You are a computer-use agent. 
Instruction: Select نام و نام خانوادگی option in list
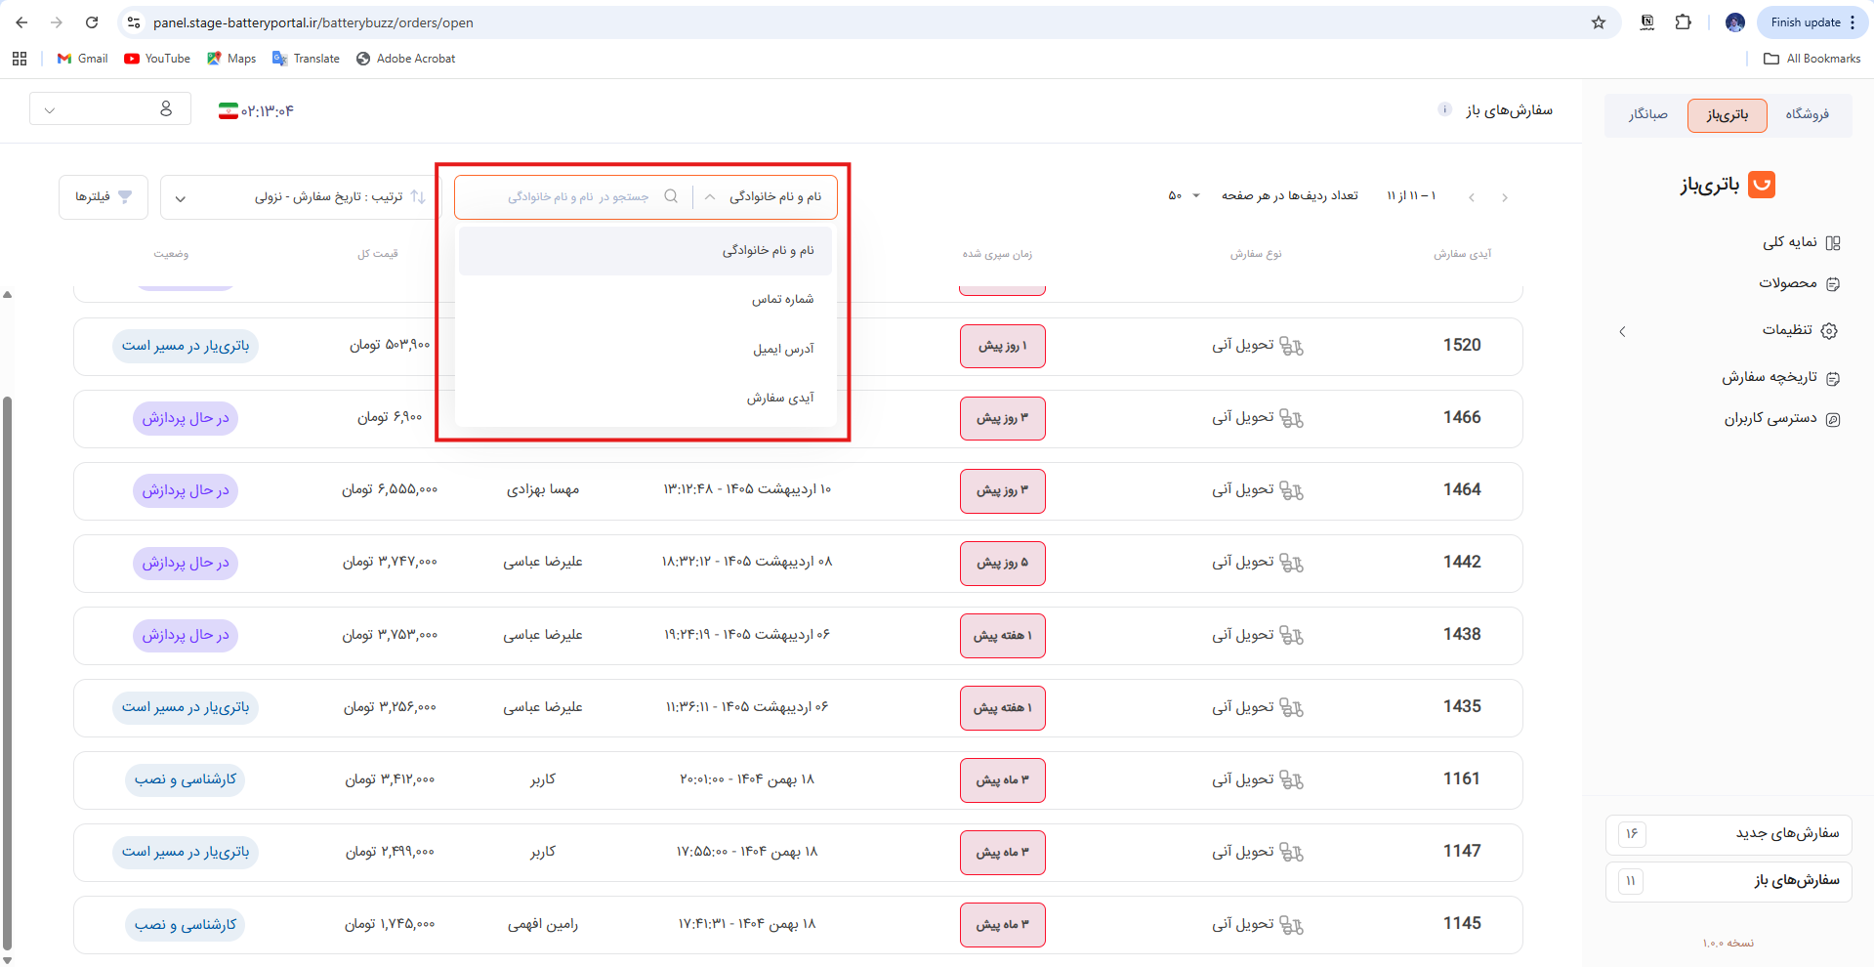click(645, 251)
